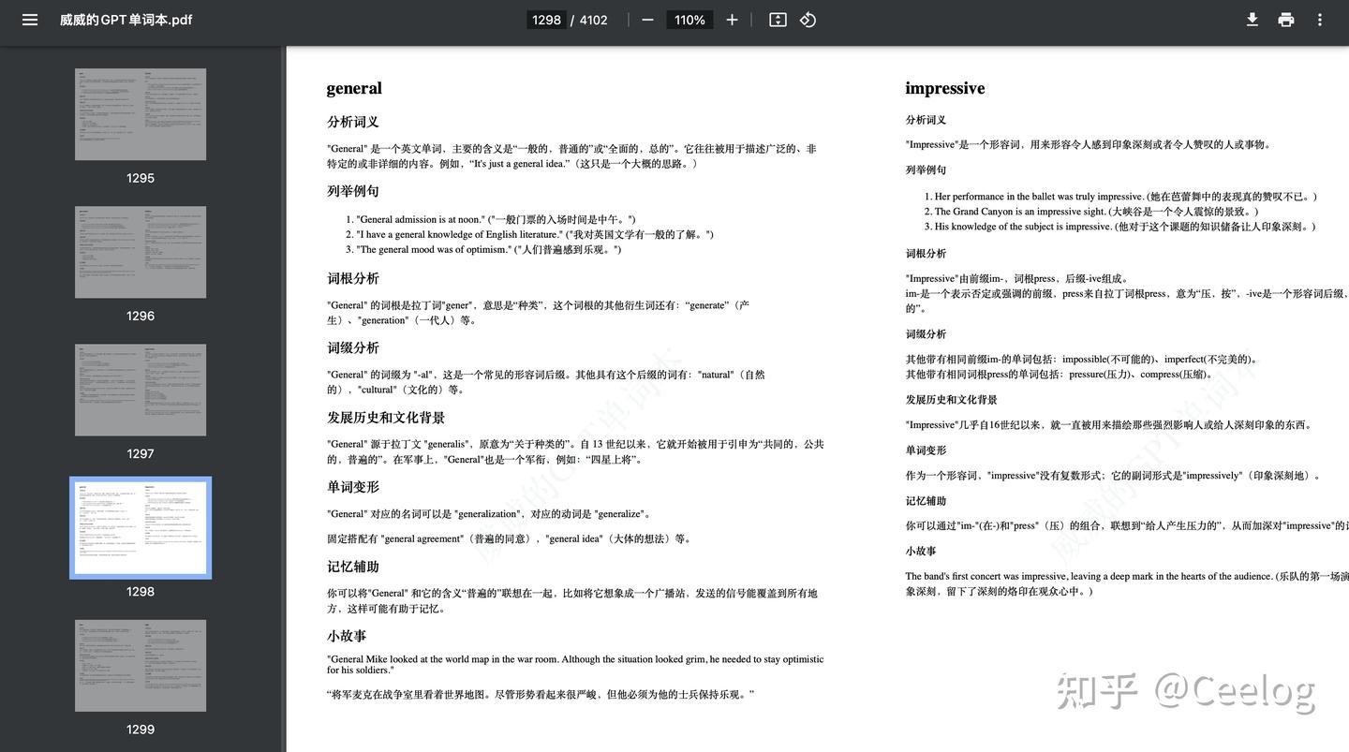
Task: Download the PDF document
Action: 1252,19
